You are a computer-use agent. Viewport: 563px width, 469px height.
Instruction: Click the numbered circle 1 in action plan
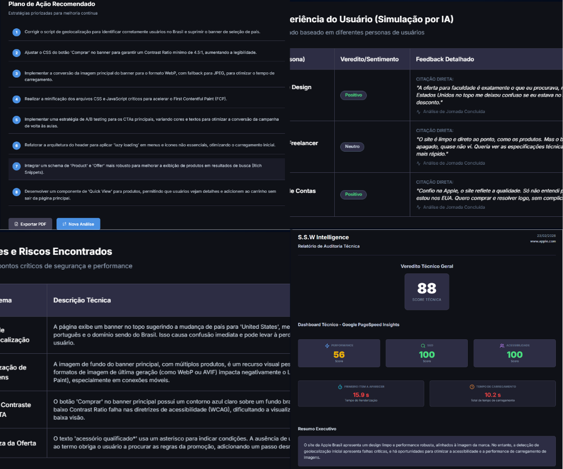click(x=16, y=32)
